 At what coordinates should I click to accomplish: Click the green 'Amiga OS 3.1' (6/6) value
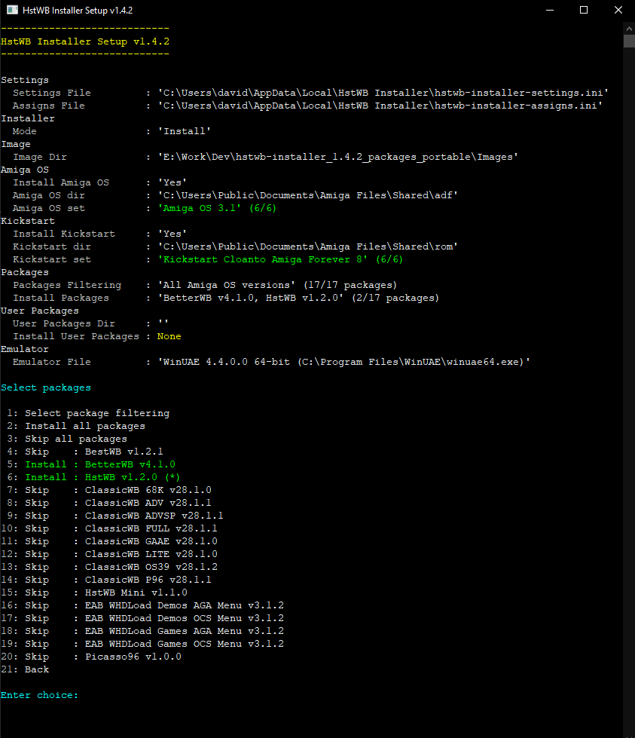pyautogui.click(x=217, y=208)
